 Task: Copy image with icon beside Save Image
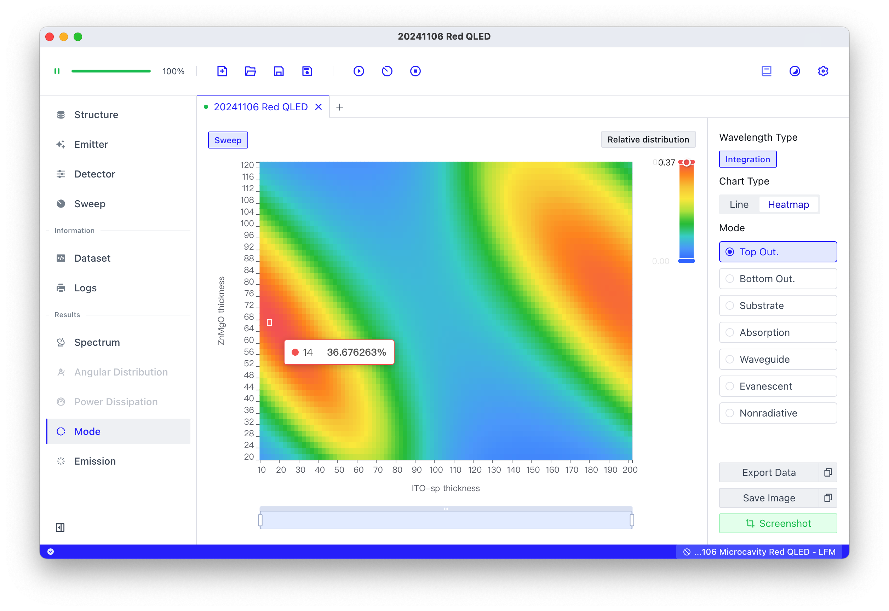828,498
